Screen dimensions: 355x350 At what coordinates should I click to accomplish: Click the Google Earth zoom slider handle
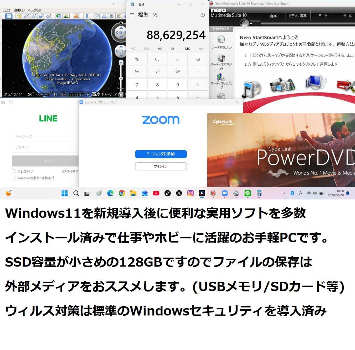[121, 78]
